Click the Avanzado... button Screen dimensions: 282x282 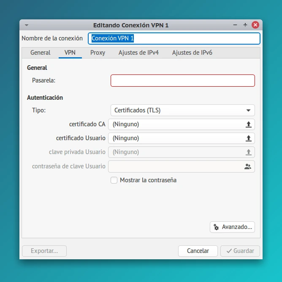[x=232, y=227]
